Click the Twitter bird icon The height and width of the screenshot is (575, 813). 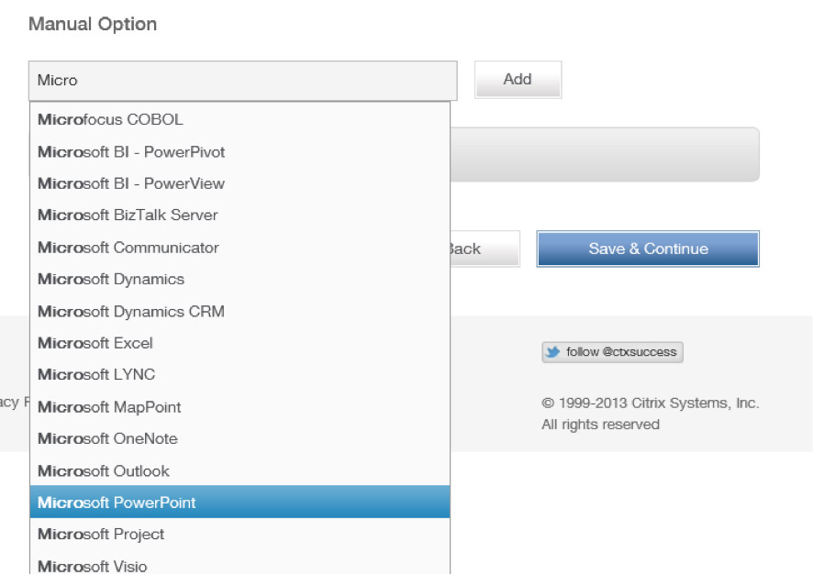click(552, 352)
